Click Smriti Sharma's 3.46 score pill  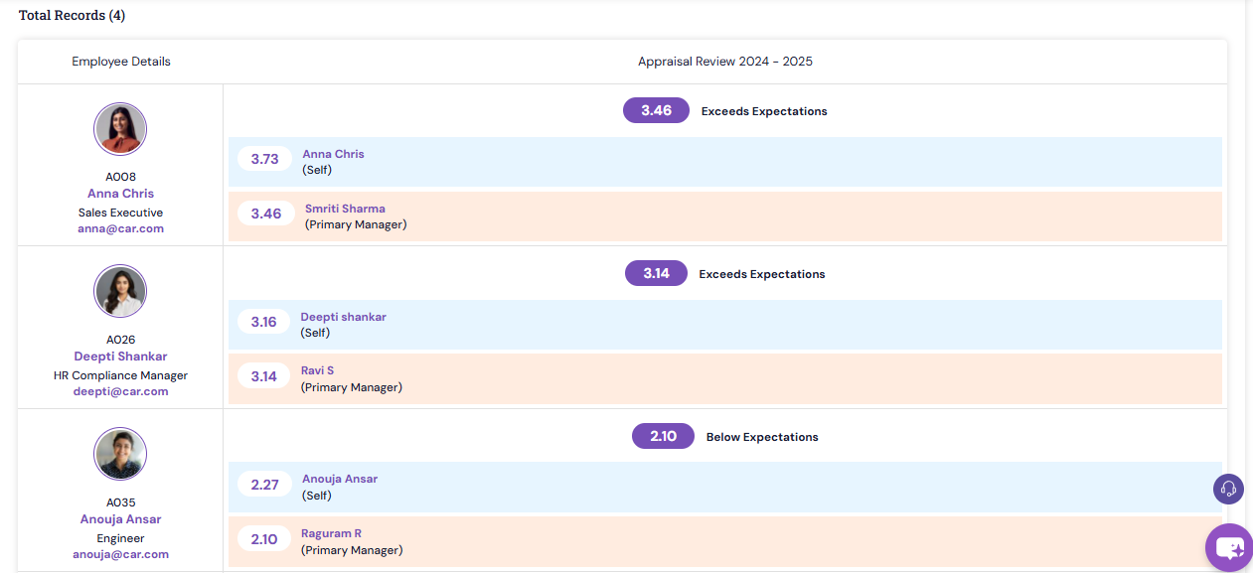tap(265, 214)
